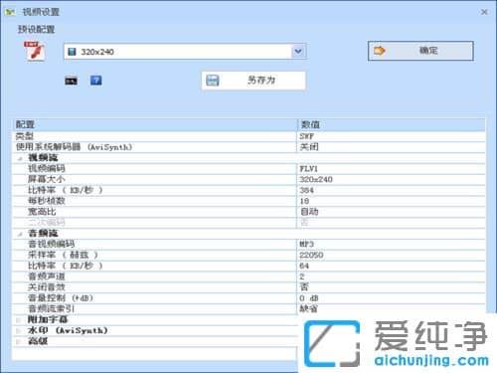Click the 320x240 screen size value
Image resolution: width=497 pixels, height=373 pixels.
pyautogui.click(x=316, y=179)
